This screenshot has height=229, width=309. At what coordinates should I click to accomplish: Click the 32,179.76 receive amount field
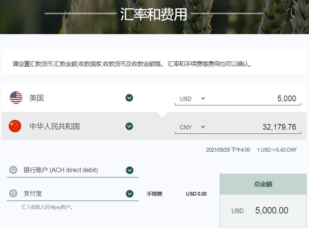click(x=258, y=127)
